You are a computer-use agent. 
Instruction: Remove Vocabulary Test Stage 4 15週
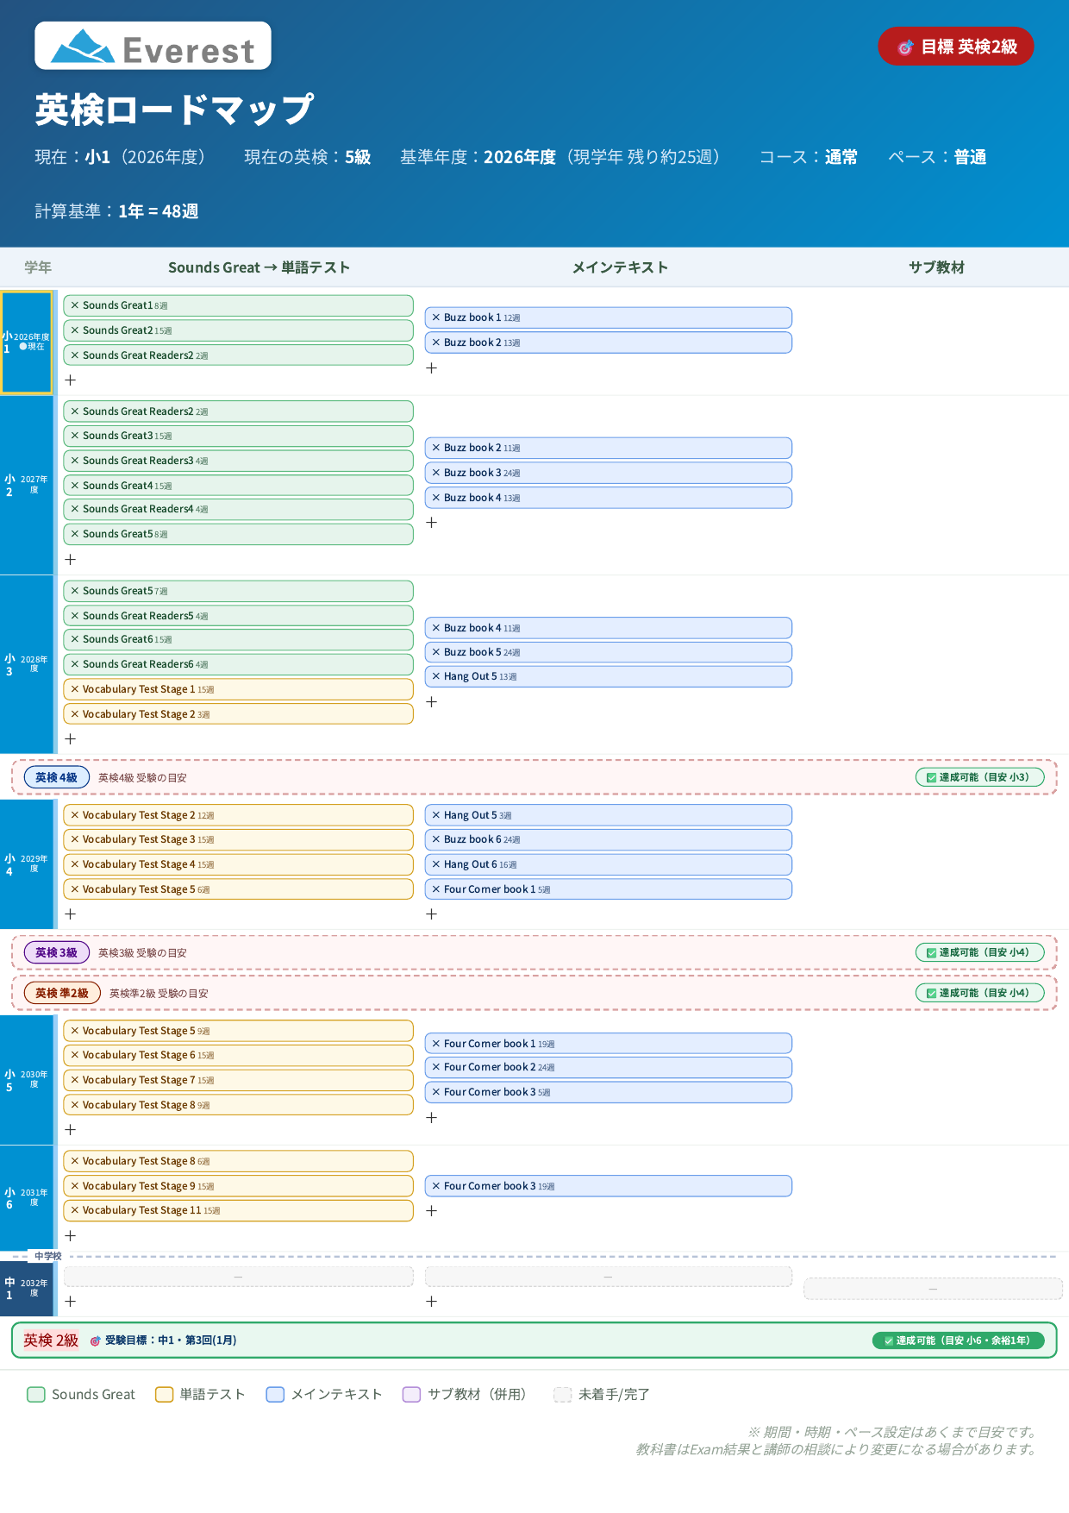click(75, 864)
